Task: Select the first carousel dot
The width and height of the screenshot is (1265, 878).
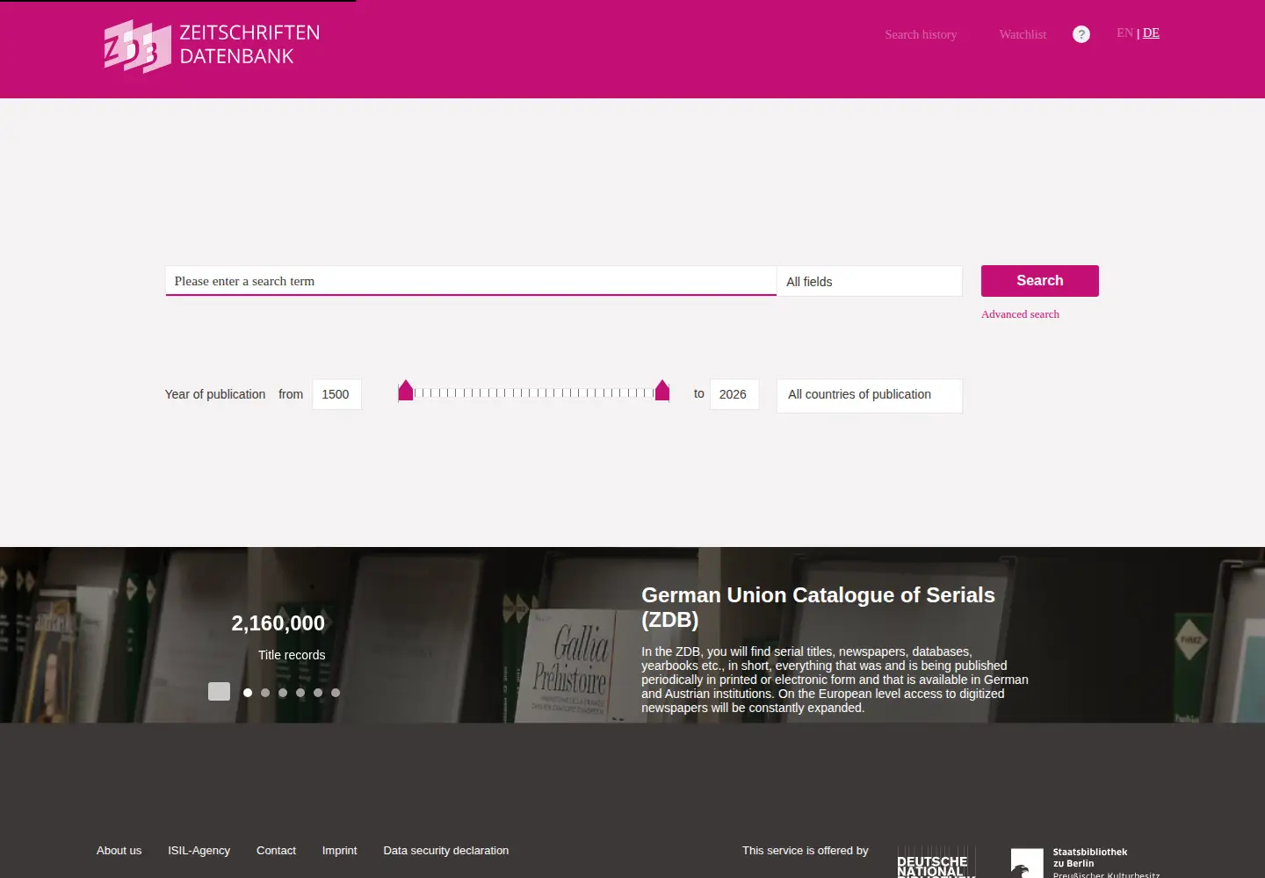Action: [248, 693]
